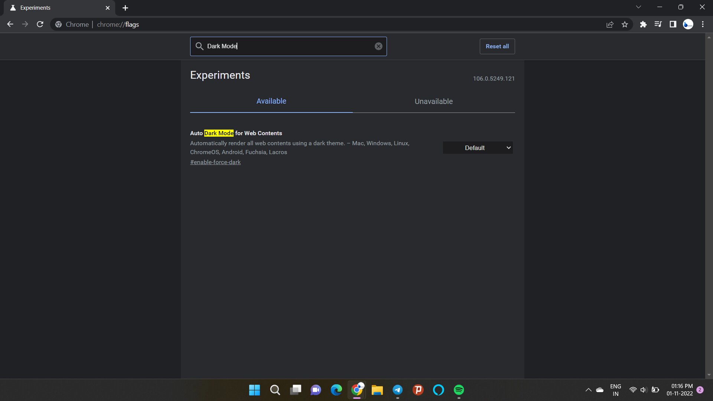Select the Default dropdown for Dark Mode
Screen dimensions: 713x401
(478, 147)
